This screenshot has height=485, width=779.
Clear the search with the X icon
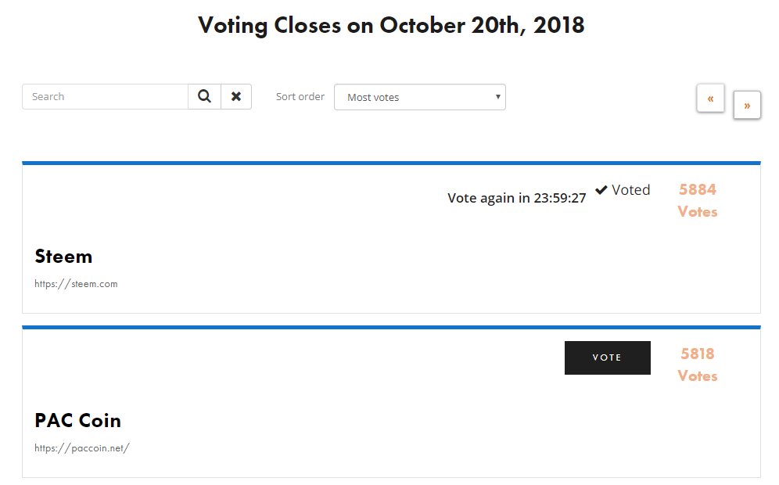[x=236, y=97]
